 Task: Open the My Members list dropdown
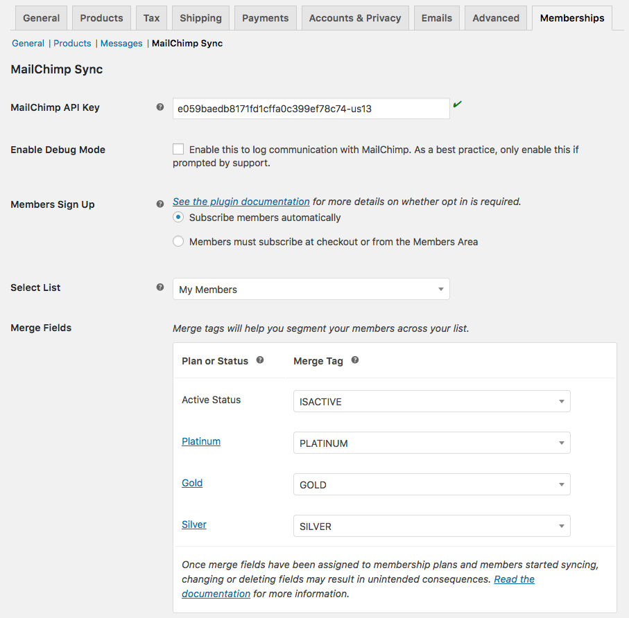[x=311, y=289]
